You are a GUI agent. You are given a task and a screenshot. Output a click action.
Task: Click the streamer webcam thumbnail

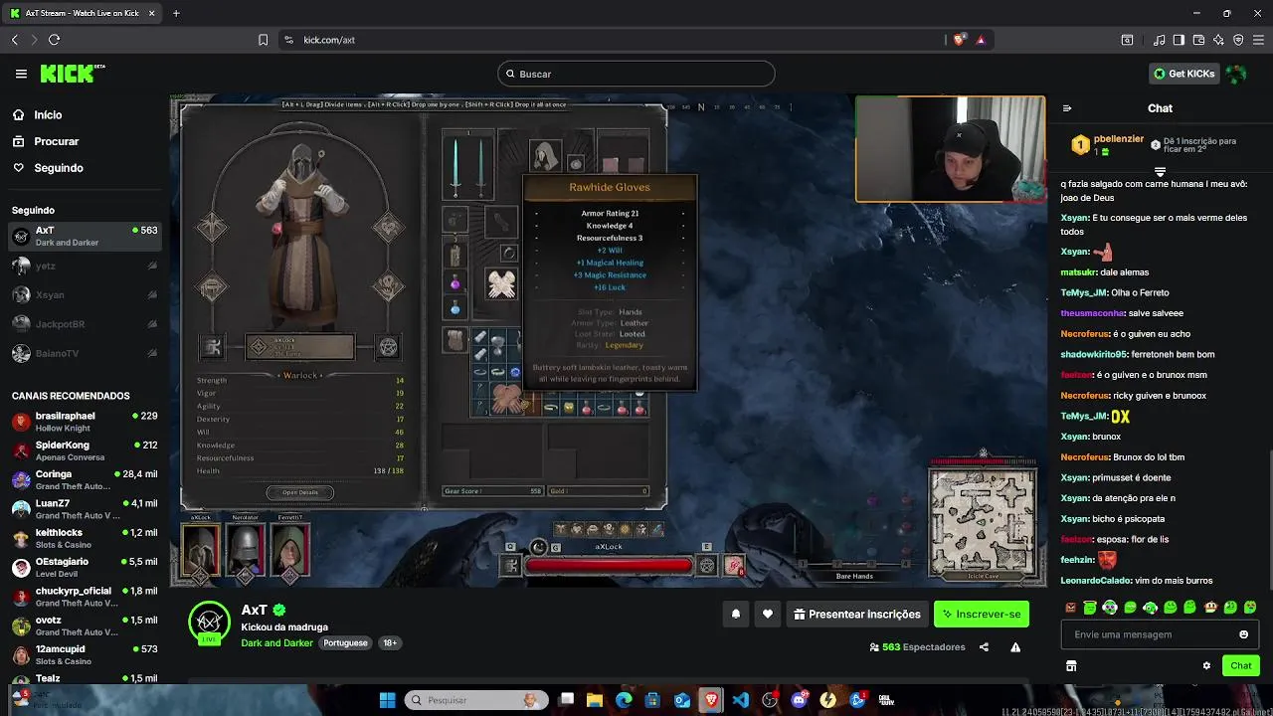point(950,149)
